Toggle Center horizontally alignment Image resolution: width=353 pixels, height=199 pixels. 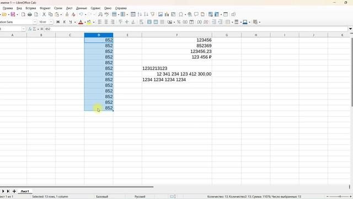106,22
